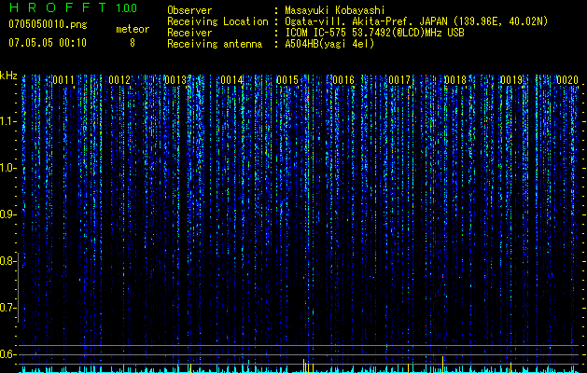Image resolution: width=587 pixels, height=373 pixels.
Task: Click the version number 1.0.0
Action: (127, 7)
